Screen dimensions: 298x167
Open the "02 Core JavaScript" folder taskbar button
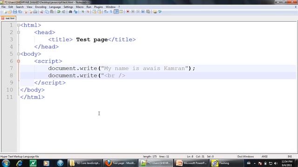[x=85, y=163]
